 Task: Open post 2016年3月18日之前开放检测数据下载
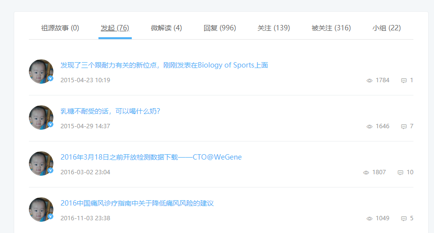pyautogui.click(x=151, y=157)
